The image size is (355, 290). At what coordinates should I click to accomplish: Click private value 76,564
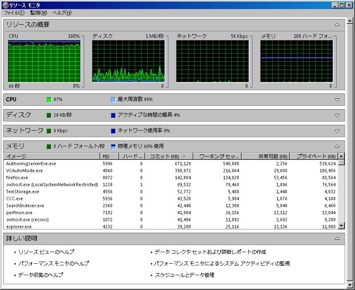(x=329, y=185)
